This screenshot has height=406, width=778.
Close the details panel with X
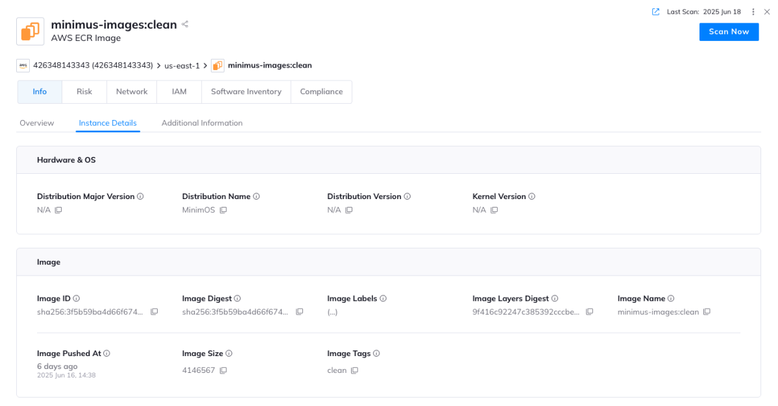tap(767, 12)
